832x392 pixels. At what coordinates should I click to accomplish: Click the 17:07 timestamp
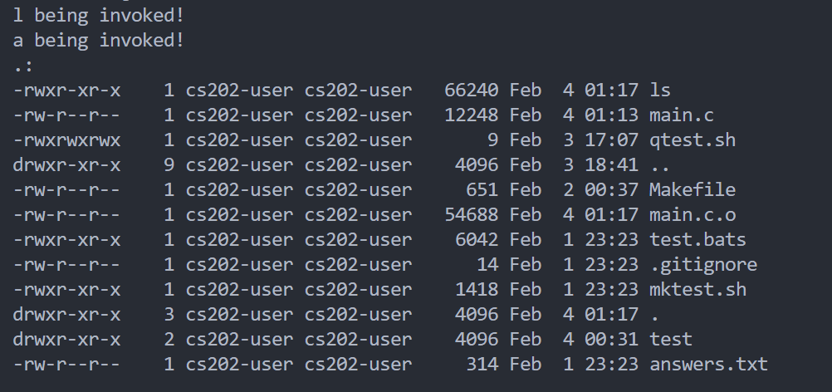pos(611,140)
